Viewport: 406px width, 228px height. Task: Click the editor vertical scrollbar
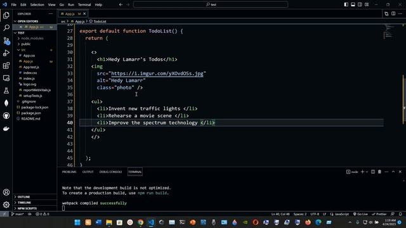pyautogui.click(x=403, y=99)
